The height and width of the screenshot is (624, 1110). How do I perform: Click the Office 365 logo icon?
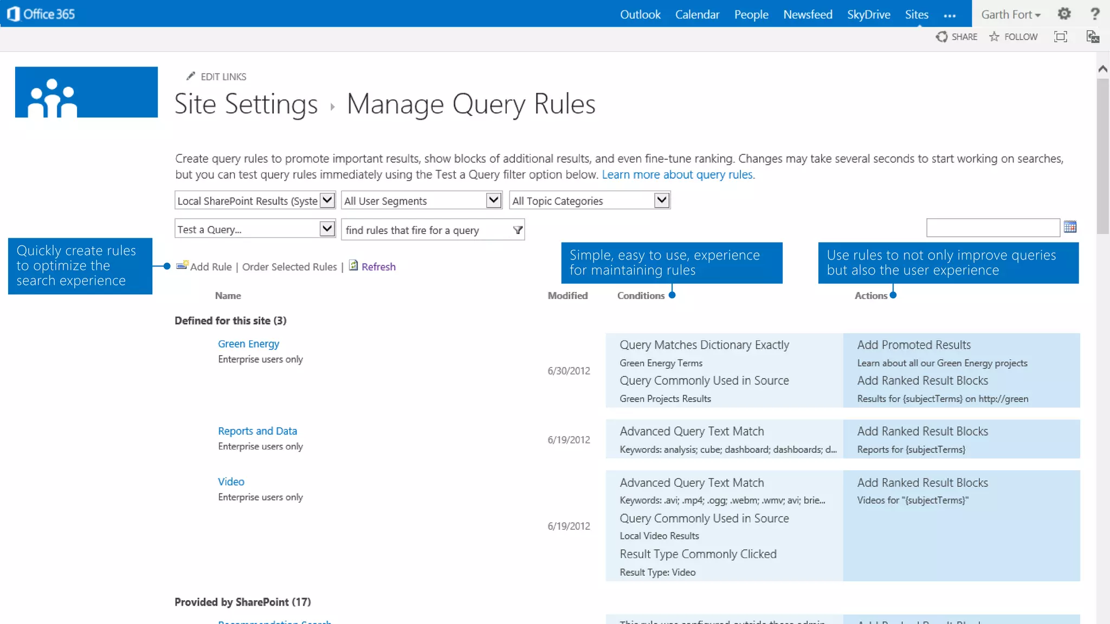14,14
